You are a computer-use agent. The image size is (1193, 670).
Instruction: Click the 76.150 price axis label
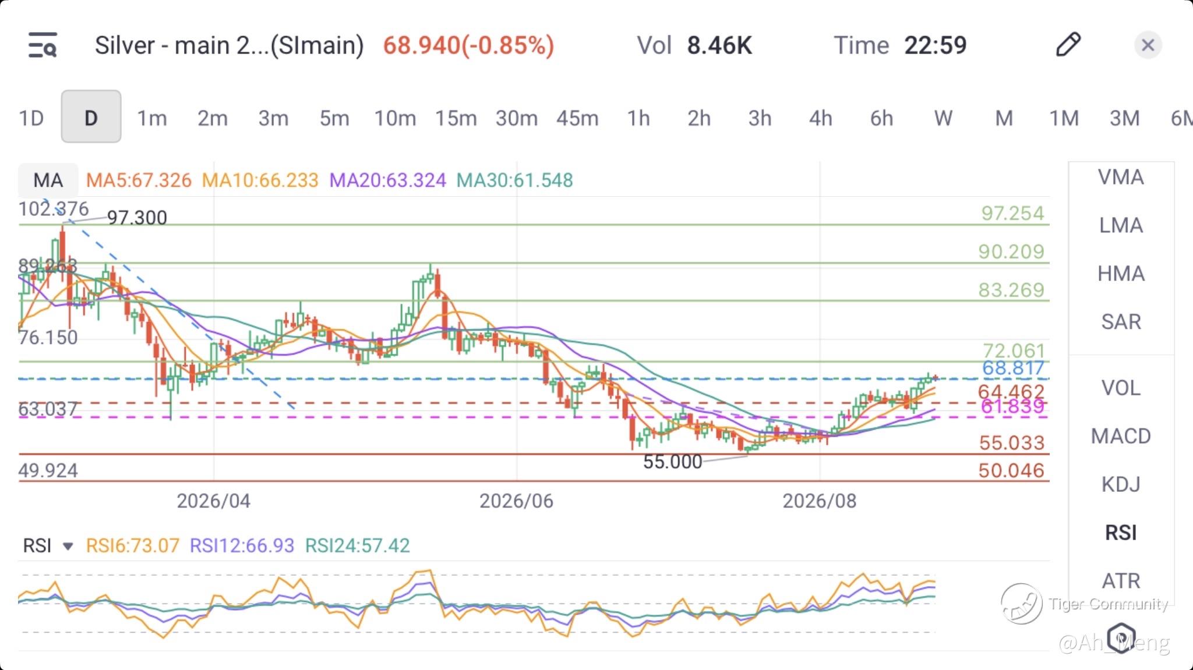48,338
